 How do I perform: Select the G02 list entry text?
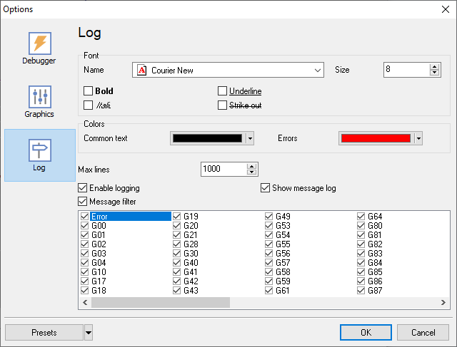click(99, 244)
